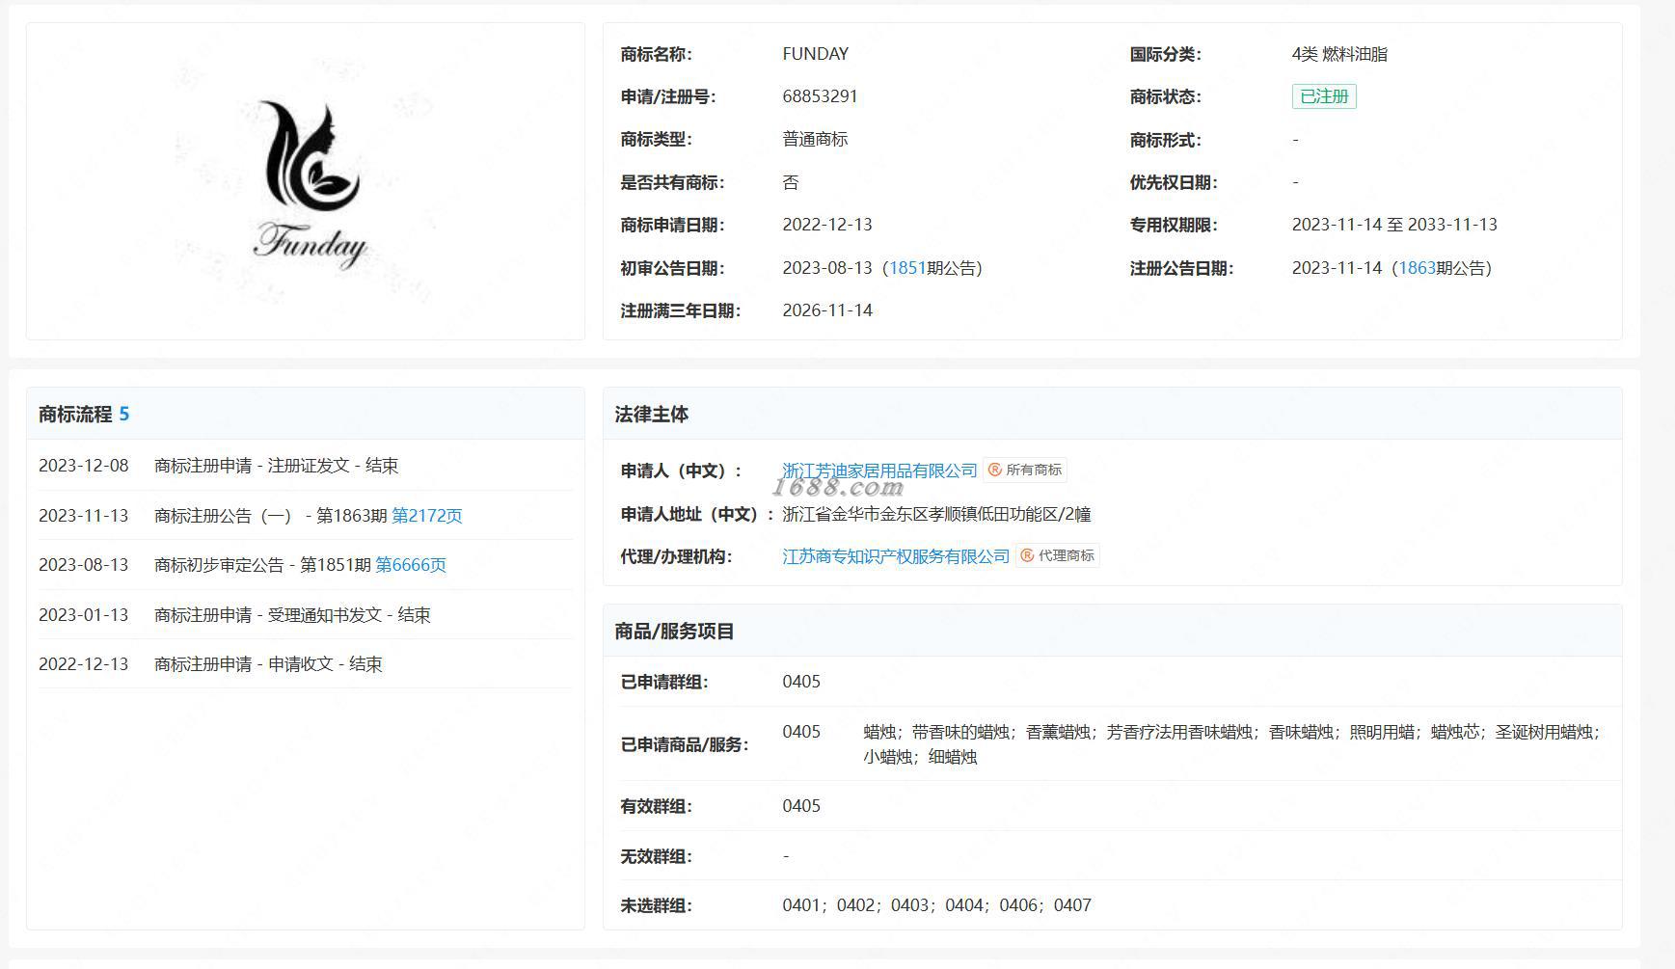This screenshot has width=1675, height=969.
Task: Click the 申请人地址（中文） field label
Action: click(697, 514)
